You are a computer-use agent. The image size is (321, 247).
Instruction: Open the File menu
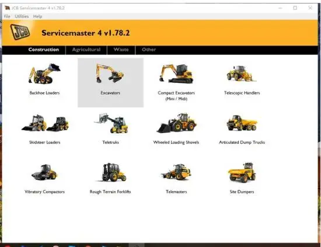[7, 16]
